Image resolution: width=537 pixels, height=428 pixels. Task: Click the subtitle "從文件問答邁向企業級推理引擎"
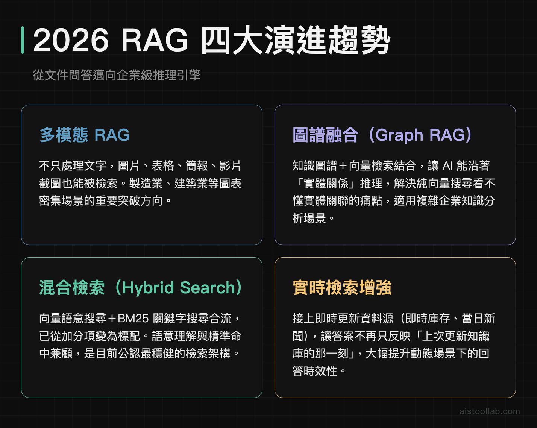coord(117,75)
